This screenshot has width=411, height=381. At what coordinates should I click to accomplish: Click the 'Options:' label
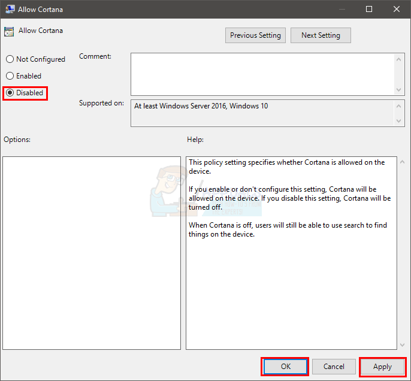point(17,140)
